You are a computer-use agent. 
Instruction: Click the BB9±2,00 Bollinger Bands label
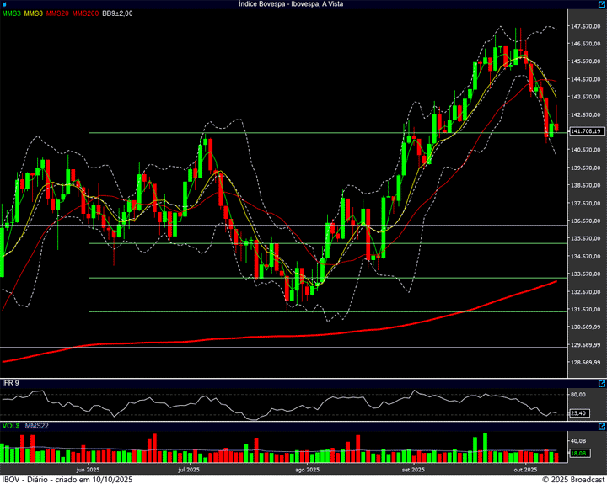[117, 14]
